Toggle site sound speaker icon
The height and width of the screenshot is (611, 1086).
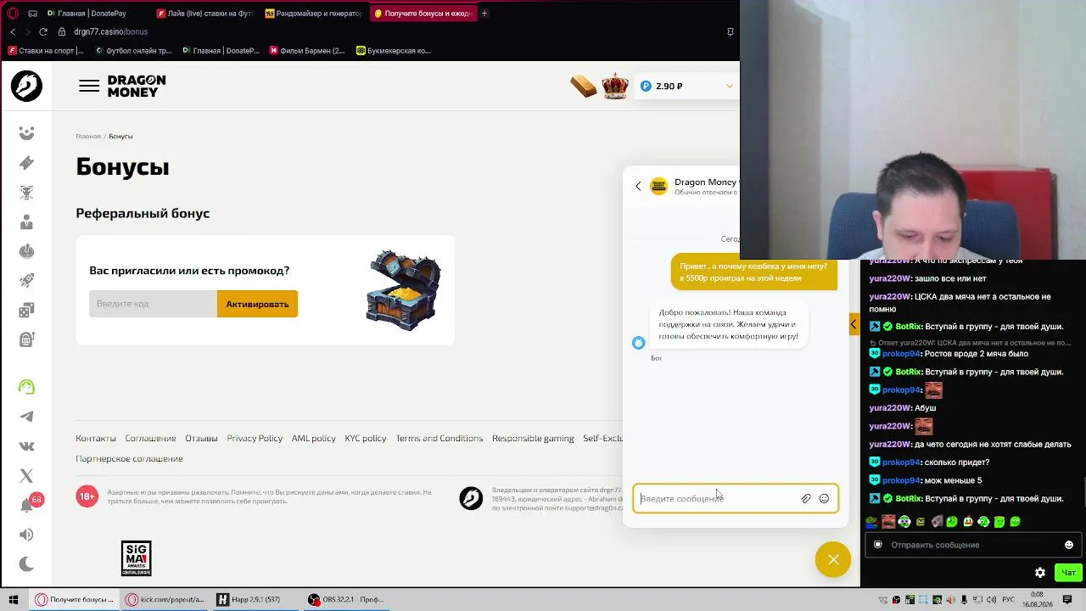26,535
